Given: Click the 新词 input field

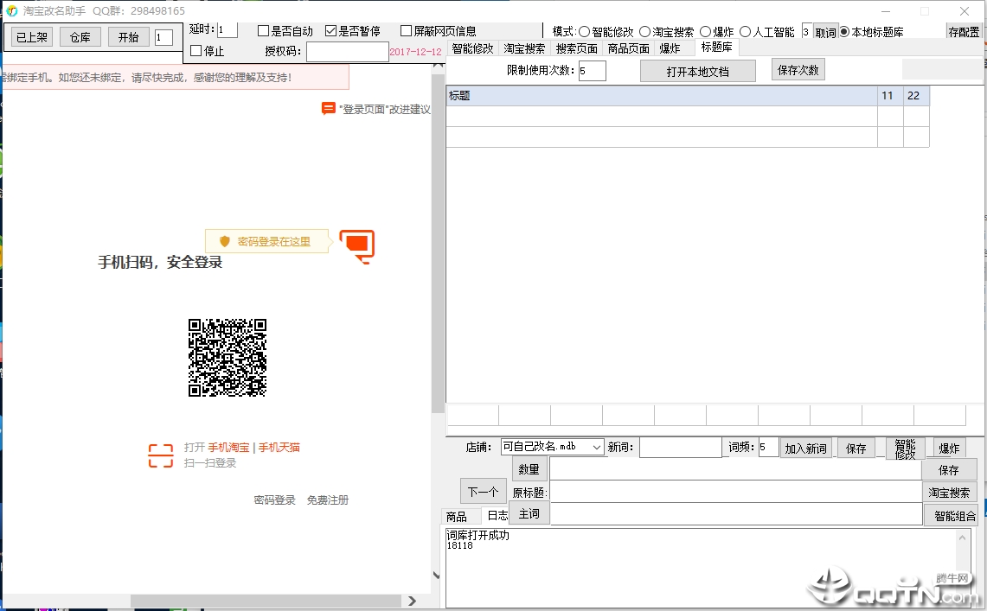Looking at the screenshot, I should click(x=681, y=448).
